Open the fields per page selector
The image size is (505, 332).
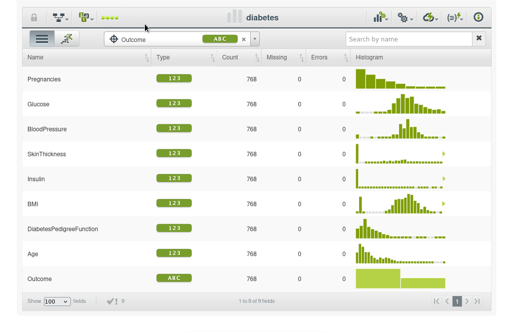pyautogui.click(x=57, y=302)
